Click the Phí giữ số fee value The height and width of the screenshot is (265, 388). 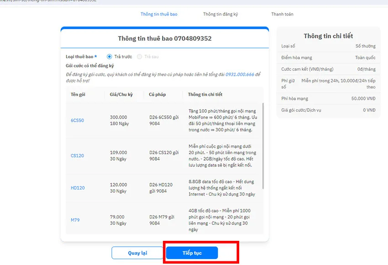click(338, 84)
